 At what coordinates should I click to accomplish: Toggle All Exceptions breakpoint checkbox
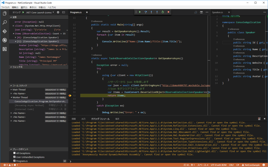click(x=15, y=153)
